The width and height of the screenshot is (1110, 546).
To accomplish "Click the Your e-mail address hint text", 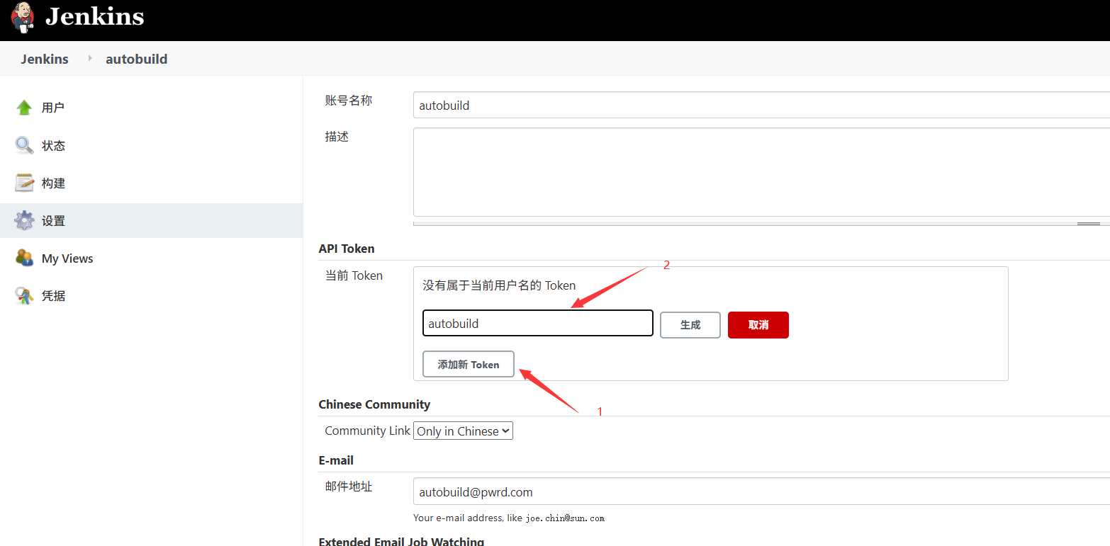I will (x=509, y=518).
